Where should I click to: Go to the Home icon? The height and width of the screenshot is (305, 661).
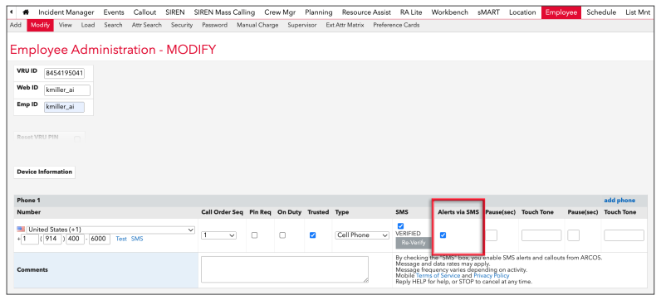[26, 12]
